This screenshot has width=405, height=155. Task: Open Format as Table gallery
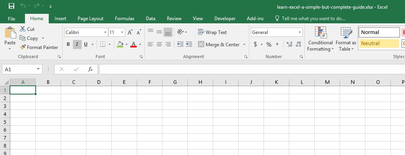tap(346, 39)
